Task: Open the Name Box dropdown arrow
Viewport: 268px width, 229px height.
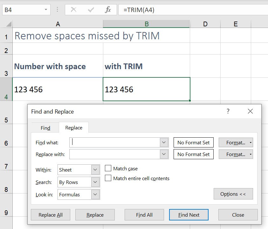Action: (x=46, y=10)
